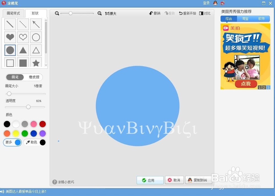Click the shape list scroll up arrow
275x196 pixels.
pyautogui.click(x=46, y=20)
